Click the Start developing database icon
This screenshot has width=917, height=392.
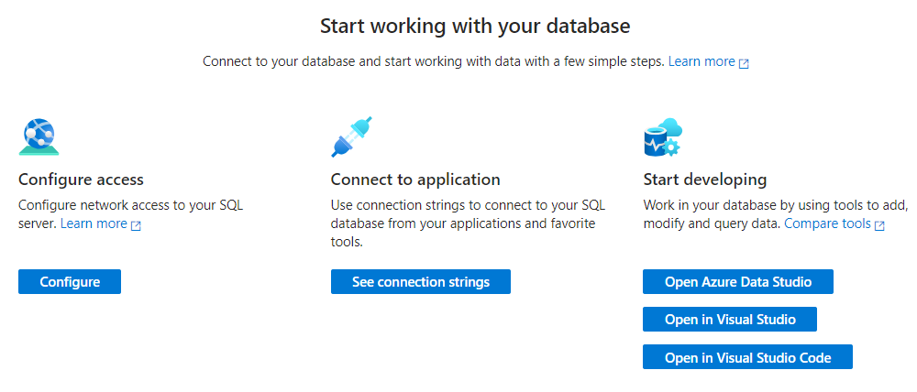660,137
